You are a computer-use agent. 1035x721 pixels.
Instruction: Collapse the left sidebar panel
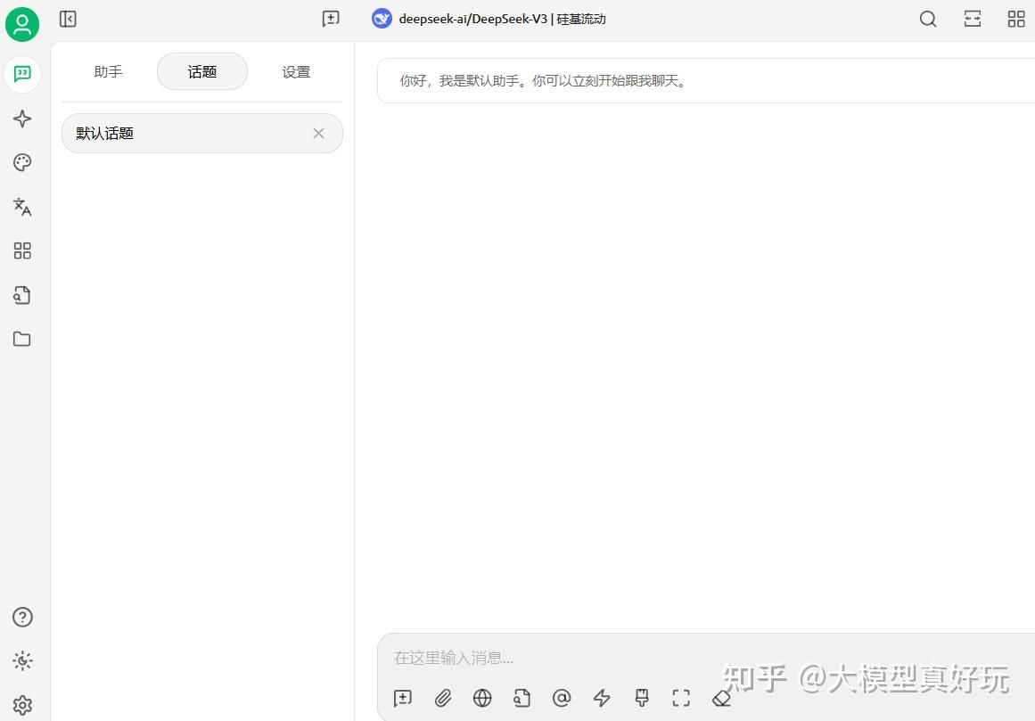pos(68,19)
